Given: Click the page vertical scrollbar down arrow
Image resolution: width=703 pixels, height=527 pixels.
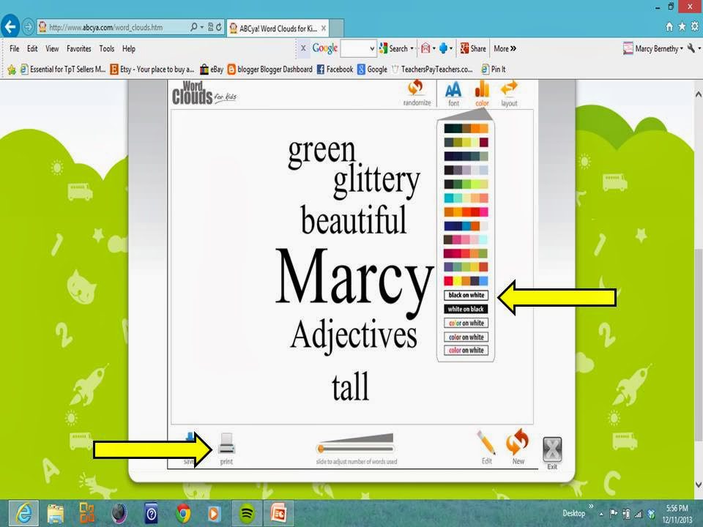Looking at the screenshot, I should [698, 485].
